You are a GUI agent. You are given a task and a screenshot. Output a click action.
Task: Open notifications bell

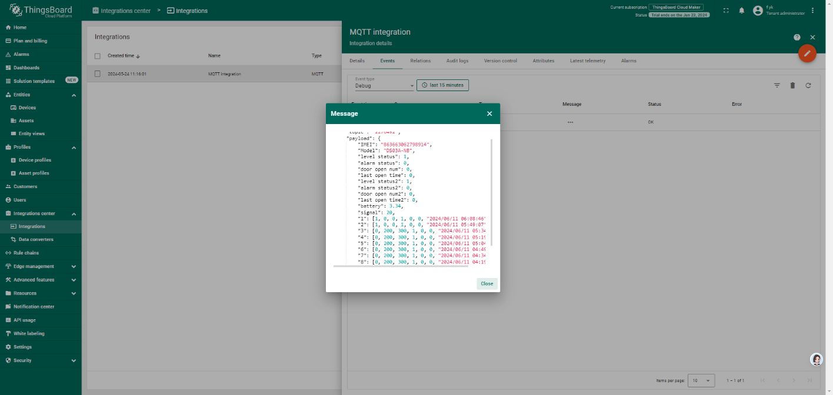[741, 11]
